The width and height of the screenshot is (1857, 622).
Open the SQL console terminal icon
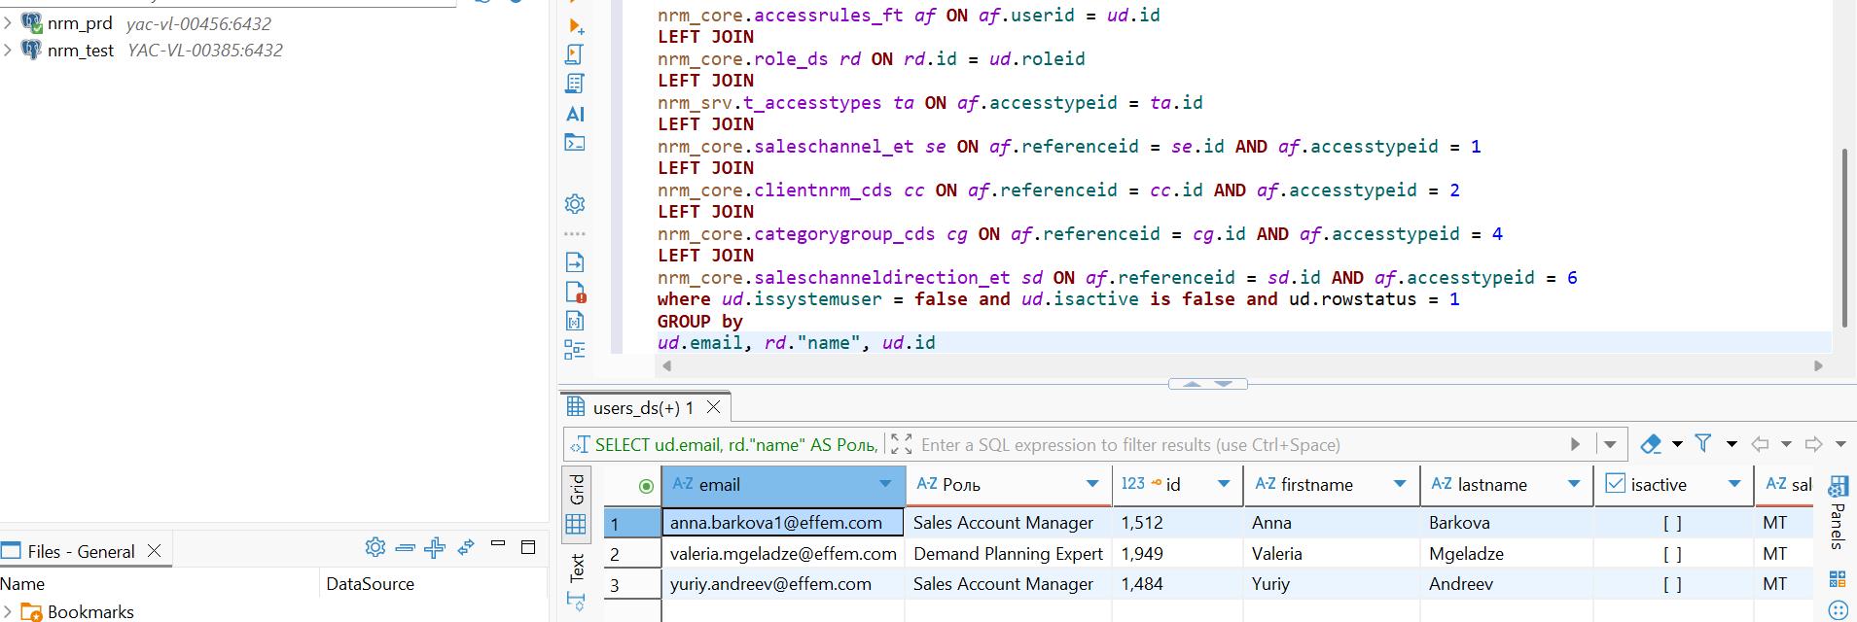pyautogui.click(x=575, y=143)
